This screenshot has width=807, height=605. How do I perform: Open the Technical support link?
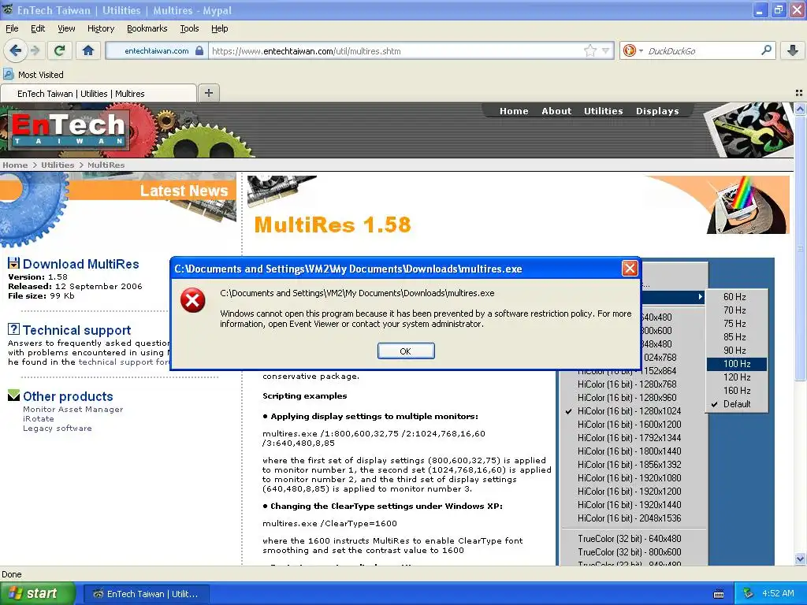(x=76, y=330)
